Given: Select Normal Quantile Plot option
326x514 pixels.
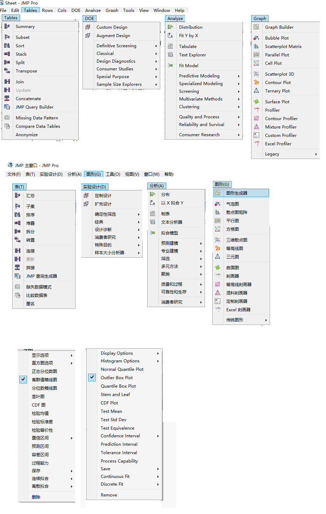Looking at the screenshot, I should point(122,369).
